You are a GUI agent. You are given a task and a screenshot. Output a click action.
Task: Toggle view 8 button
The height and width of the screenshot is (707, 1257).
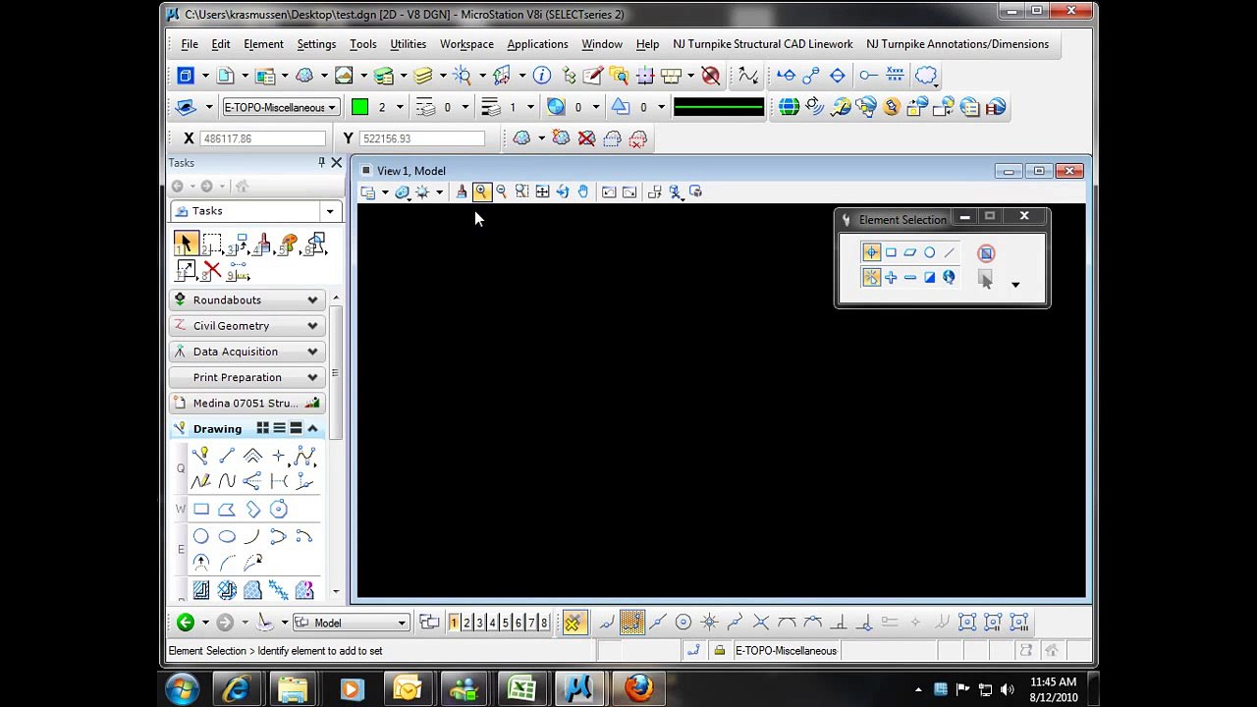click(x=544, y=623)
